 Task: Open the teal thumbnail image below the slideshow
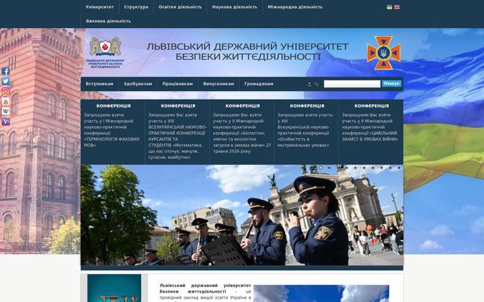click(x=114, y=288)
